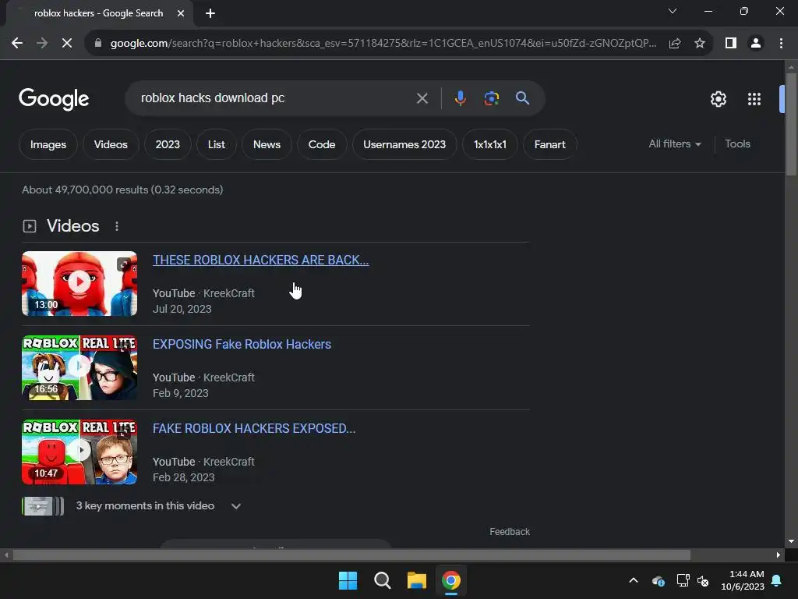The image size is (798, 599).
Task: Click the horizontal scrollbar thumb
Action: pos(351,555)
